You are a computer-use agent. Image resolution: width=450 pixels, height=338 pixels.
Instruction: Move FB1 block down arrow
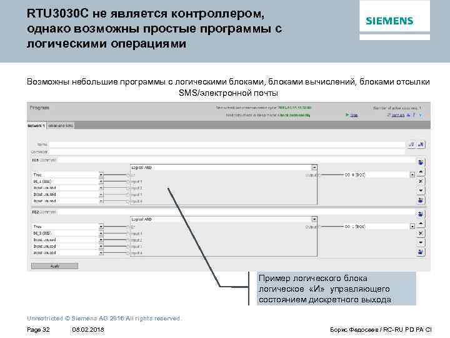[421, 190]
